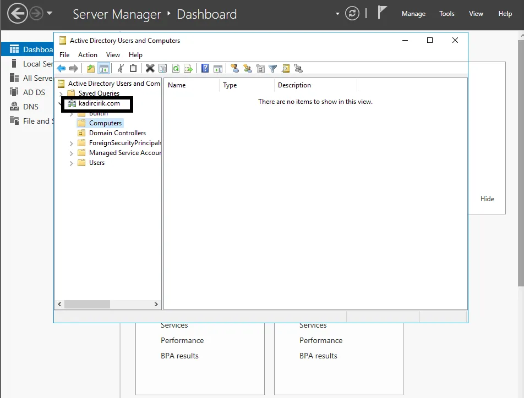
Task: Click the green Refresh icon in ADUC toolbar
Action: (176, 69)
